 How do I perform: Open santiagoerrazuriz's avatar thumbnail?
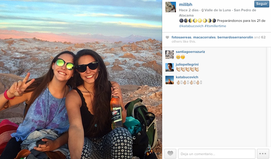pos(170,55)
